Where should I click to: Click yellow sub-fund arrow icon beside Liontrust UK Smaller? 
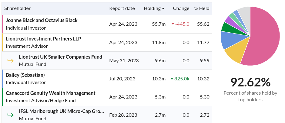coord(11,60)
